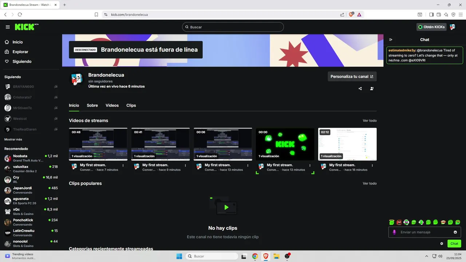Open JapanJordi recommended channel

(x=31, y=190)
